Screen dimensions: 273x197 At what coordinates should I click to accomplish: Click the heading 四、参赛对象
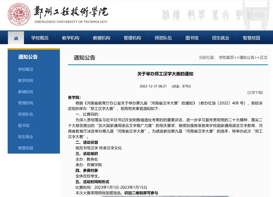click(87, 171)
